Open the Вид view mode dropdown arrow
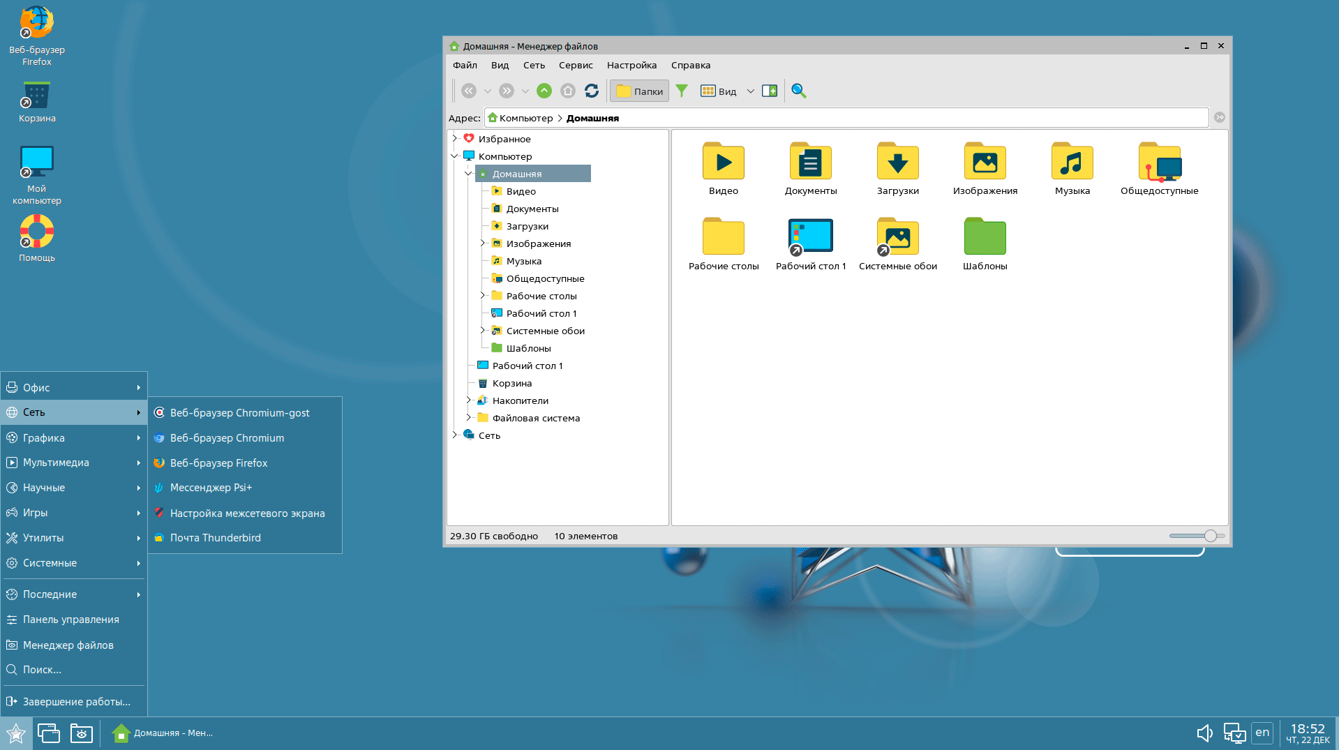The image size is (1339, 750). (751, 91)
